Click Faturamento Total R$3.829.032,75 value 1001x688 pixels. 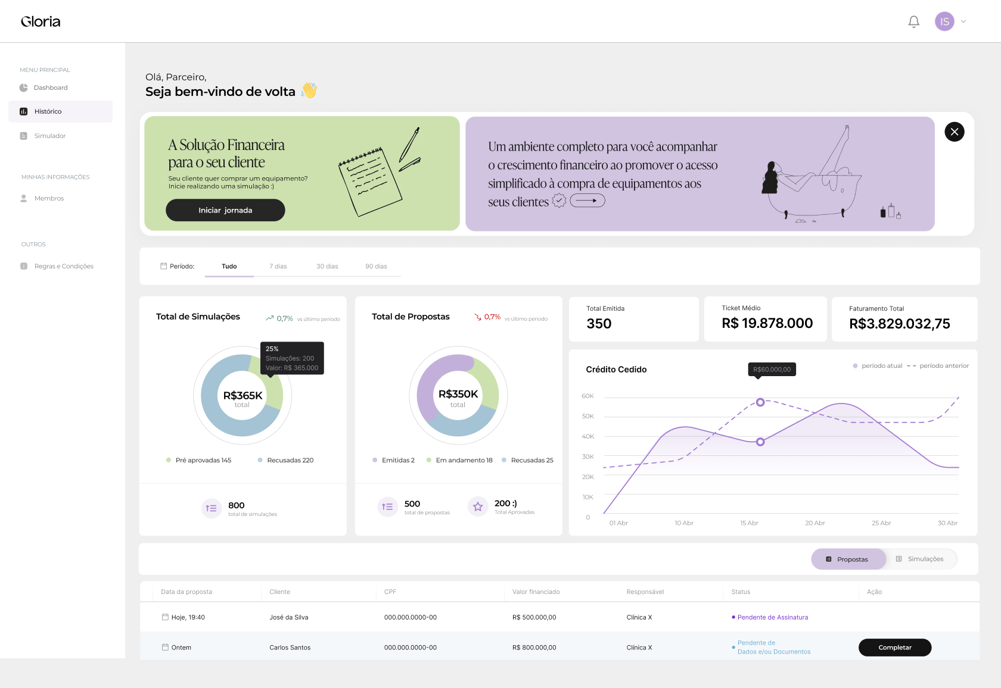[900, 324]
